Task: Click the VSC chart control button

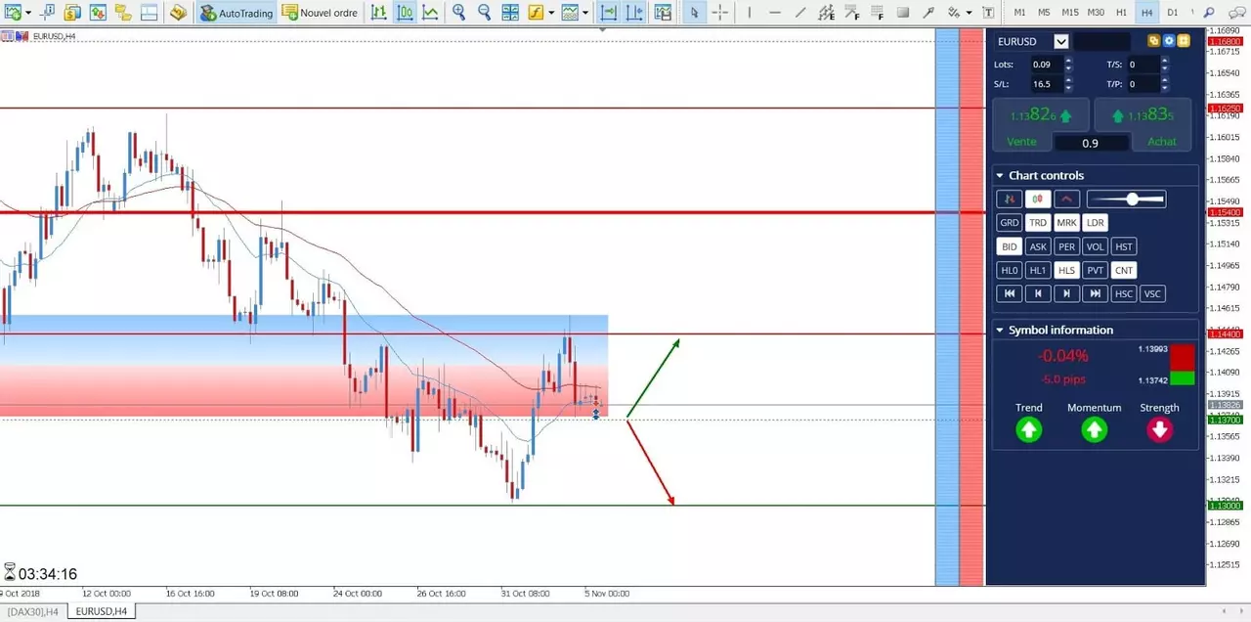Action: tap(1153, 293)
